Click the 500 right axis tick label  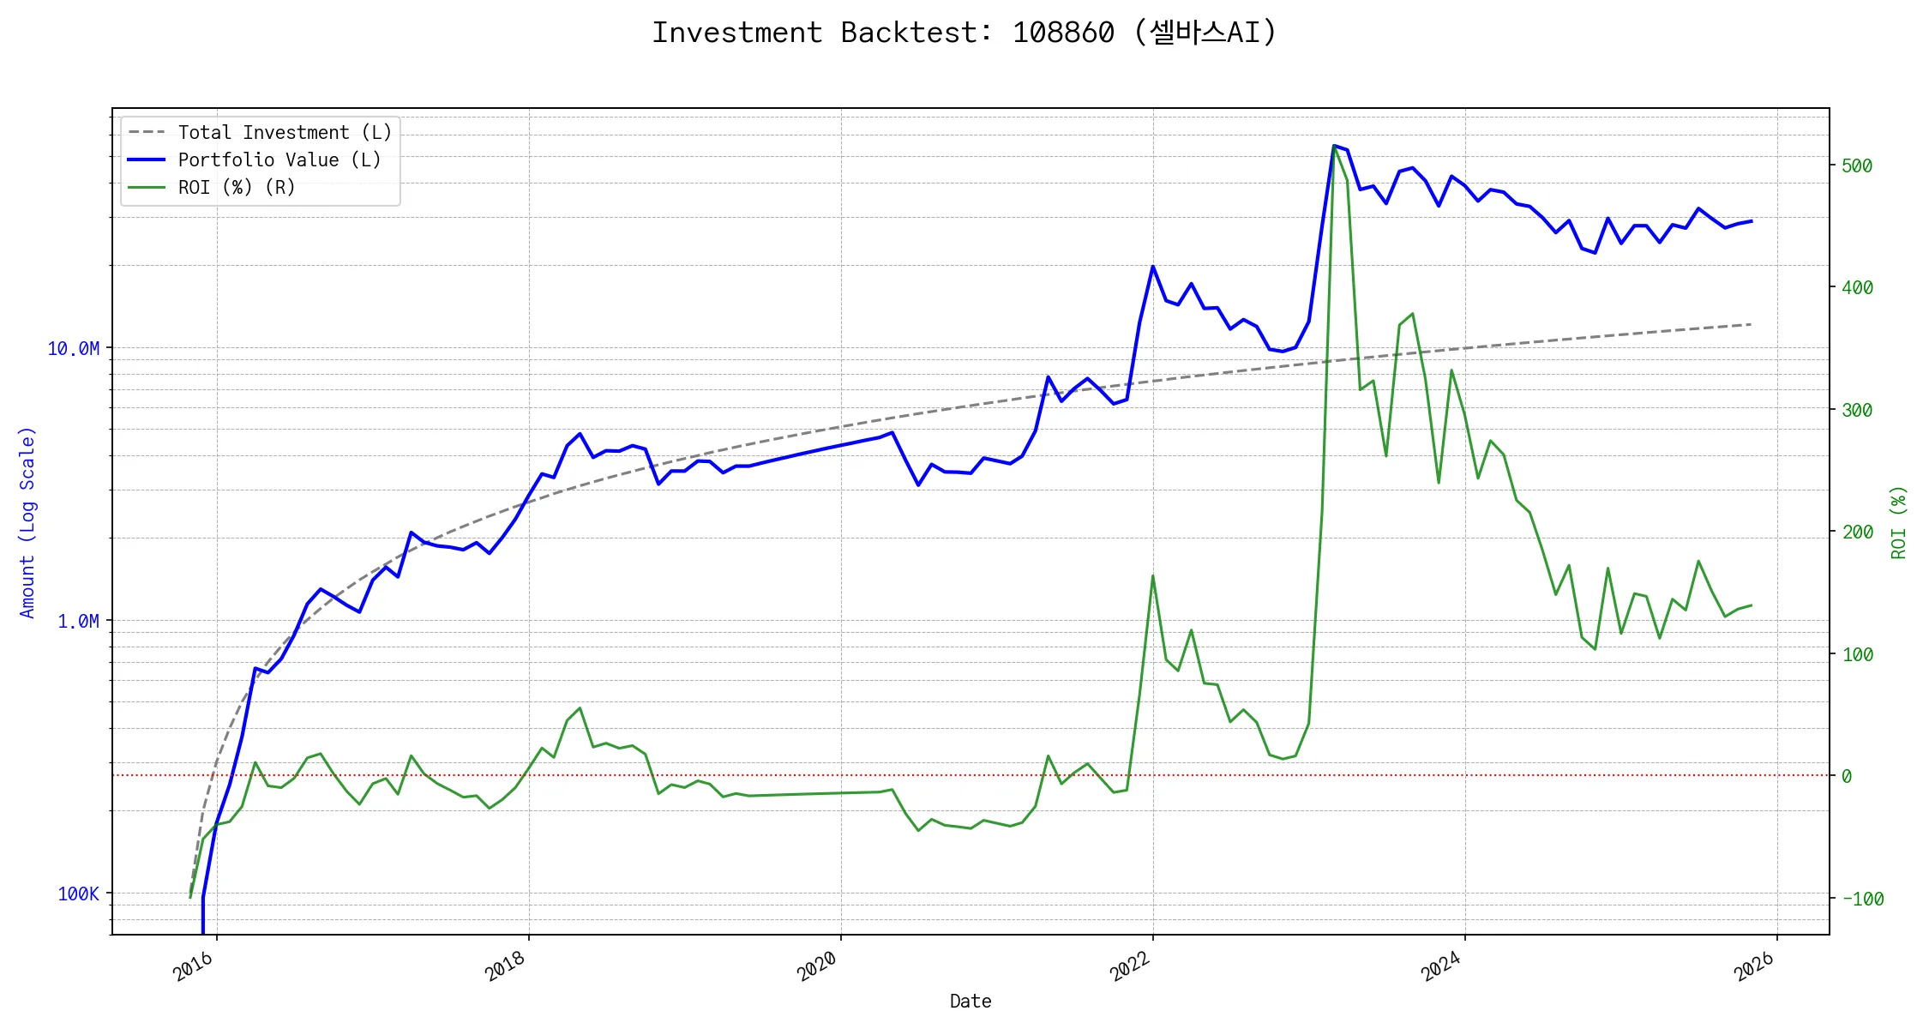(x=1857, y=166)
